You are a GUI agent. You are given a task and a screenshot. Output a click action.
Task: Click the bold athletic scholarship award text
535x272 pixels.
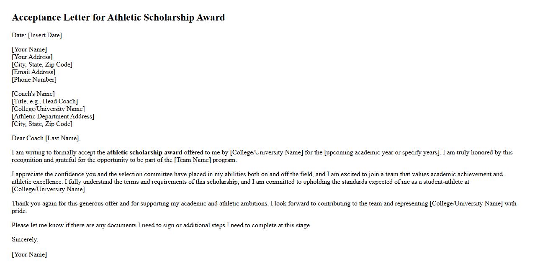(x=144, y=152)
